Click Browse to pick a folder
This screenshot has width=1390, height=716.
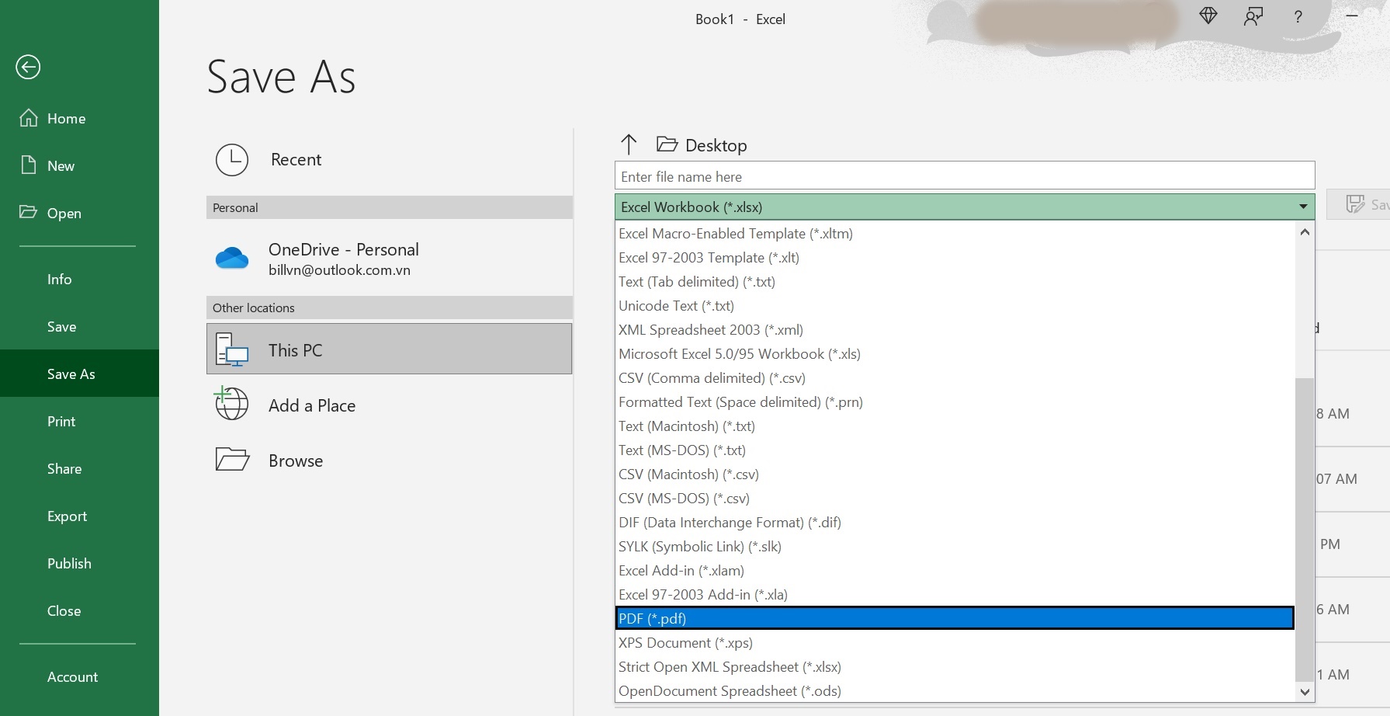click(389, 460)
